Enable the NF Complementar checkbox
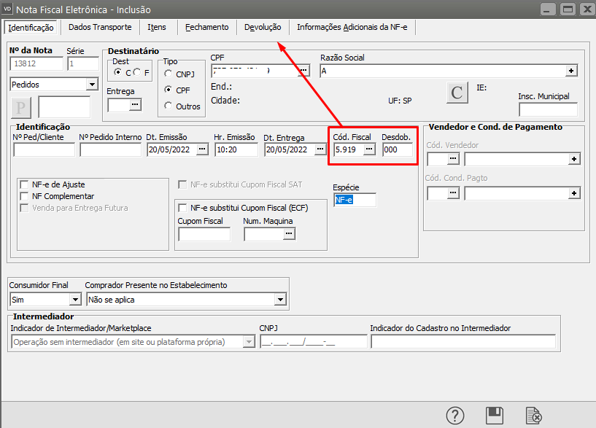The width and height of the screenshot is (596, 428). [x=25, y=197]
